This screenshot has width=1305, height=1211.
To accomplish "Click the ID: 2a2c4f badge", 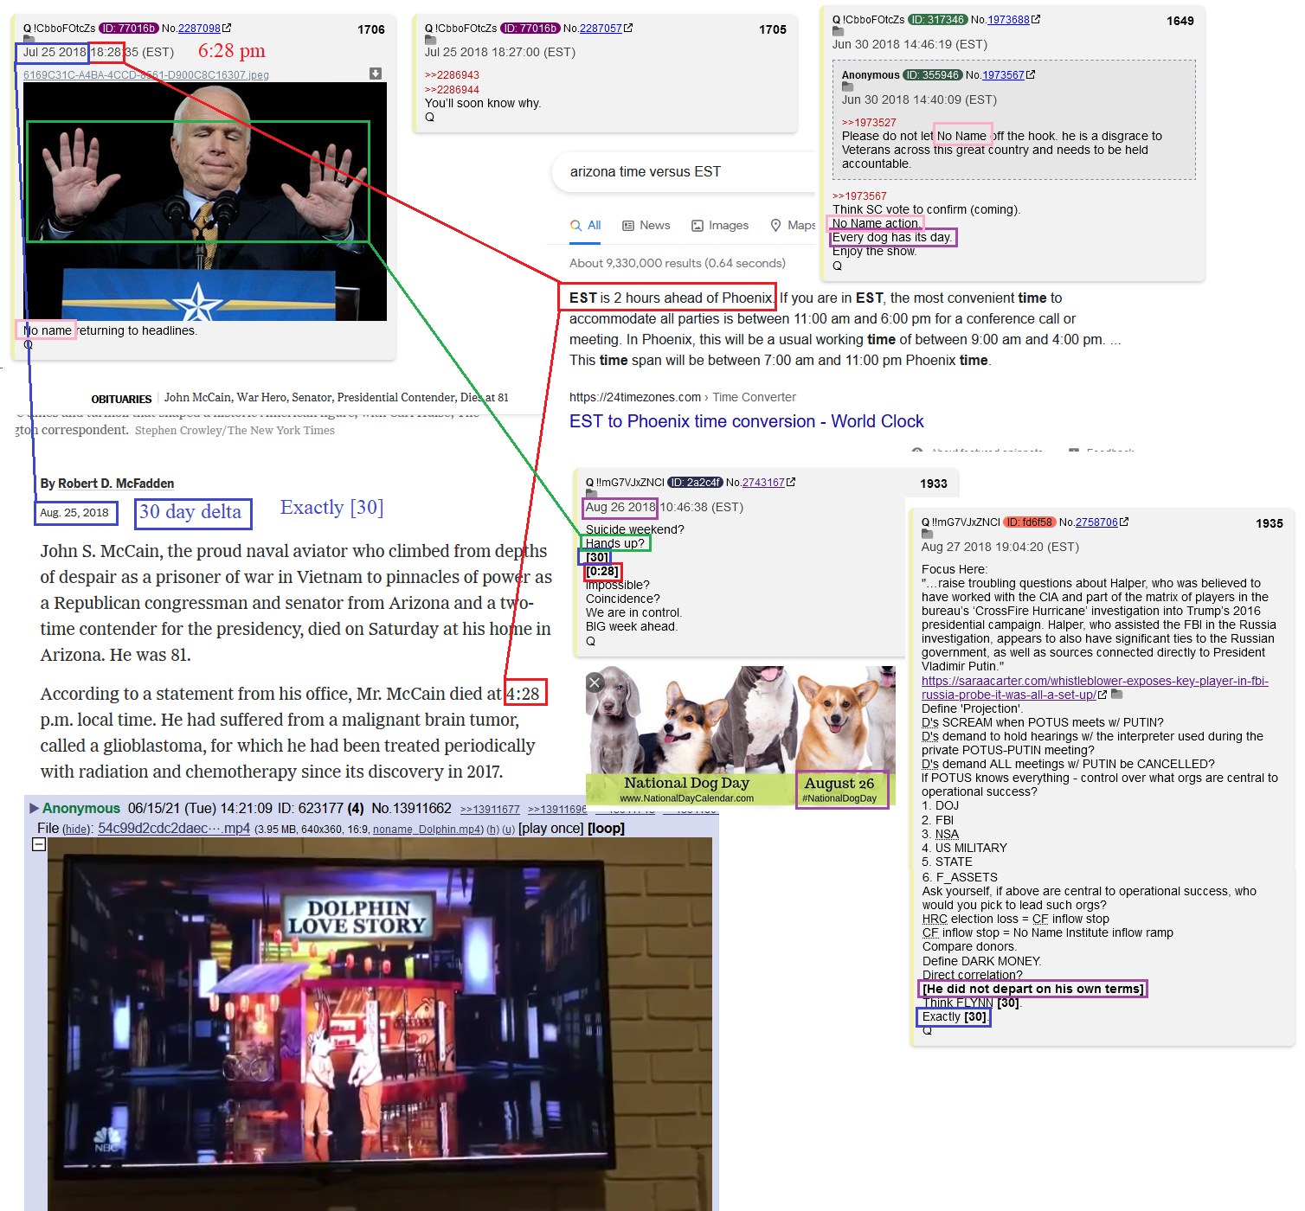I will click(695, 483).
